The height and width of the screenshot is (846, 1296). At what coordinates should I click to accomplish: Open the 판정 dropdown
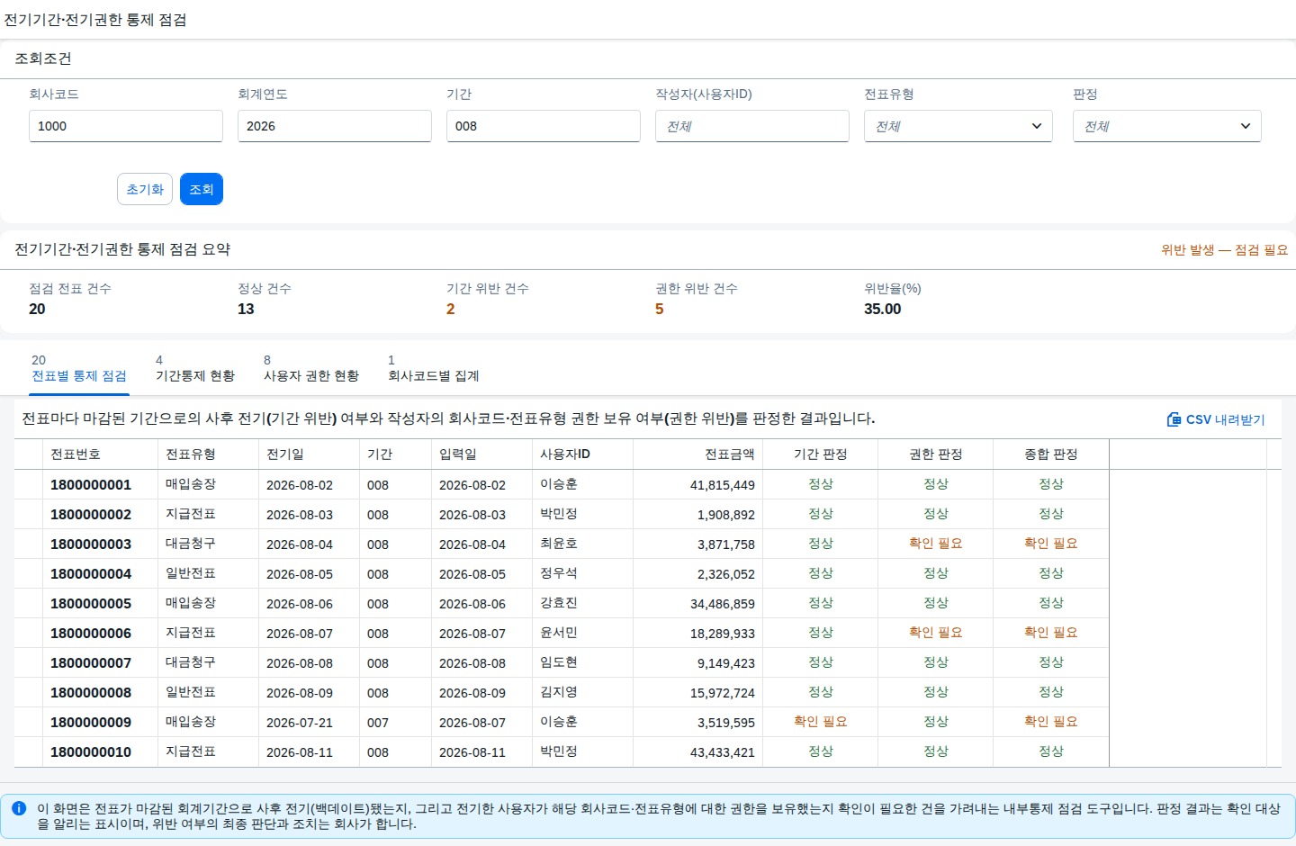tap(1166, 126)
